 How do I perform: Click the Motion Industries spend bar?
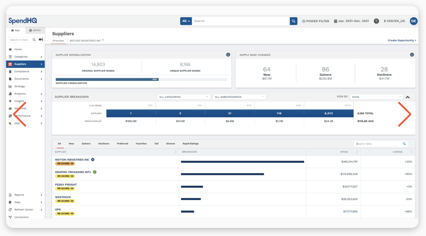tap(243, 162)
